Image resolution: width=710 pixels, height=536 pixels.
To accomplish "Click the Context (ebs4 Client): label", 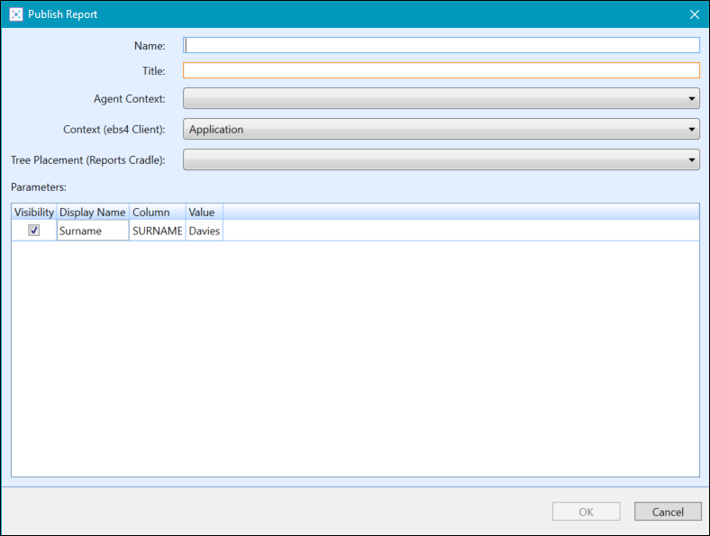I will (x=114, y=130).
